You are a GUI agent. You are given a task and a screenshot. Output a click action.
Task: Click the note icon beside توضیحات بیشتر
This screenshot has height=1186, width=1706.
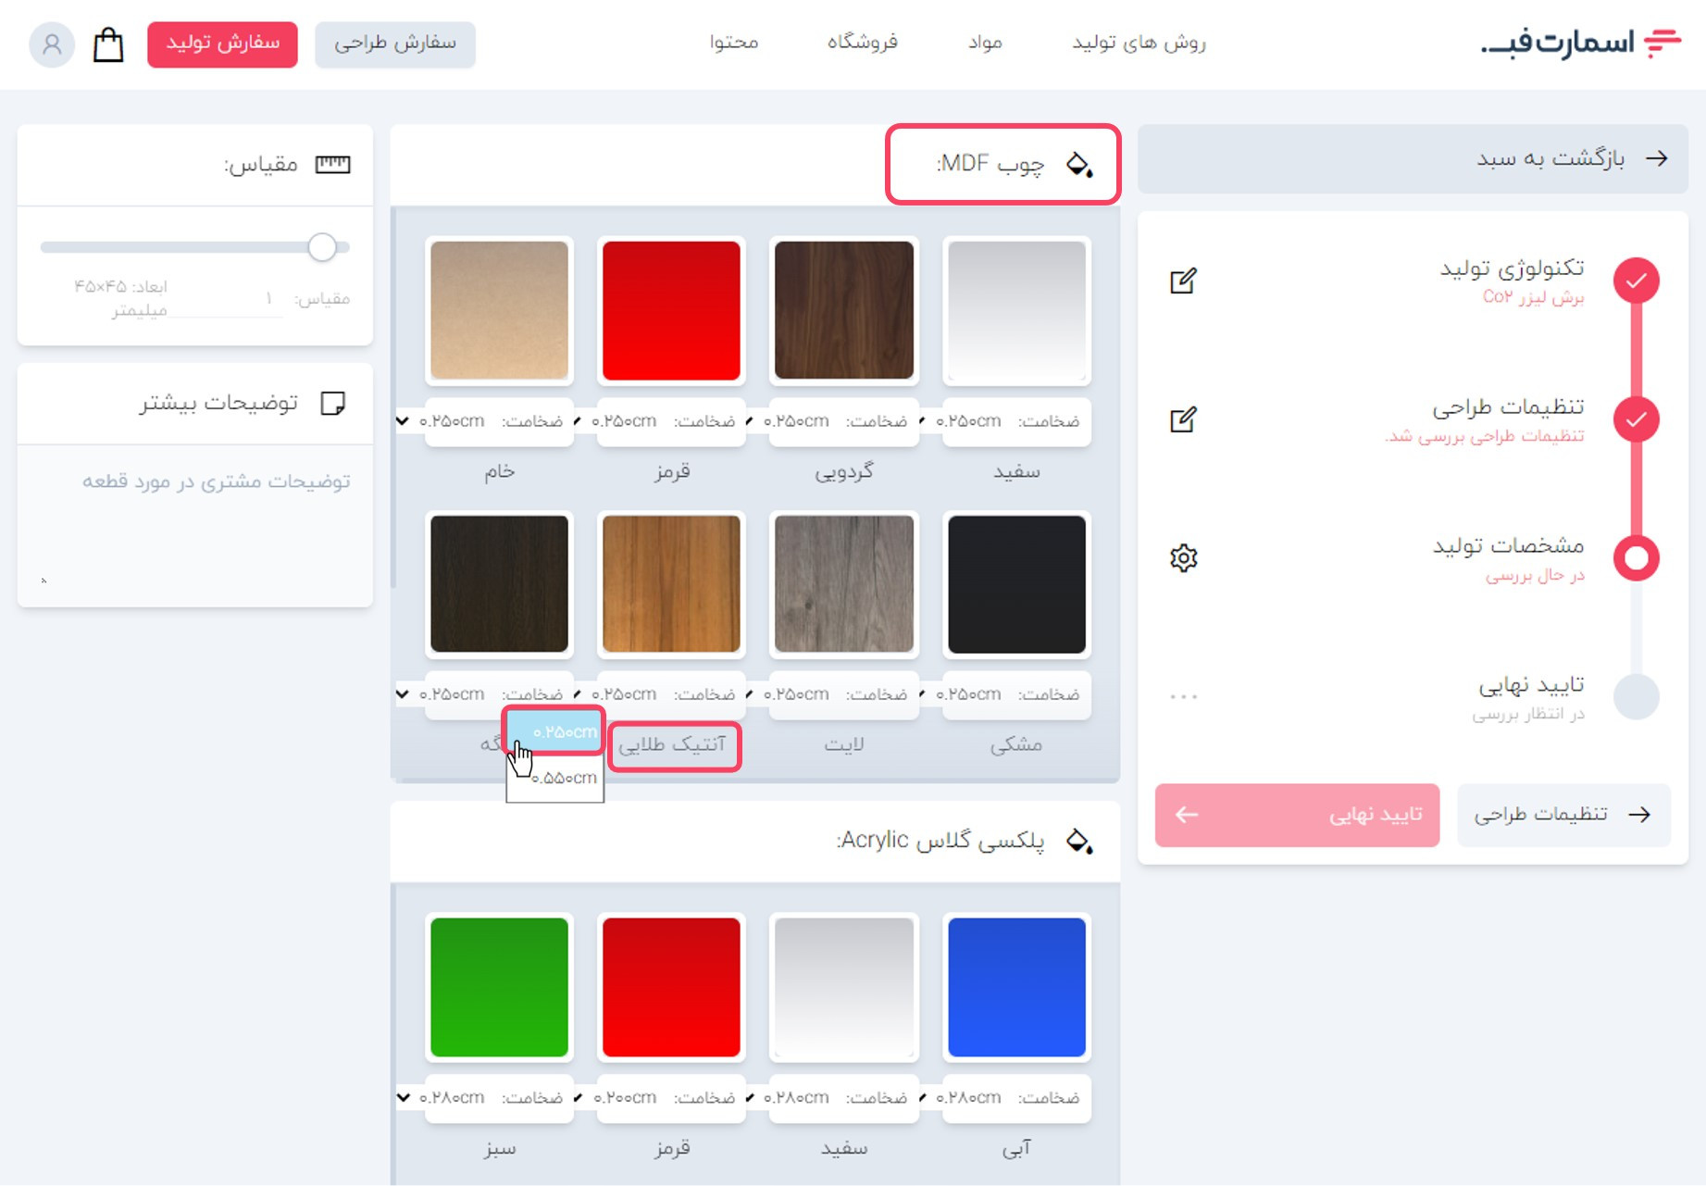click(x=332, y=403)
